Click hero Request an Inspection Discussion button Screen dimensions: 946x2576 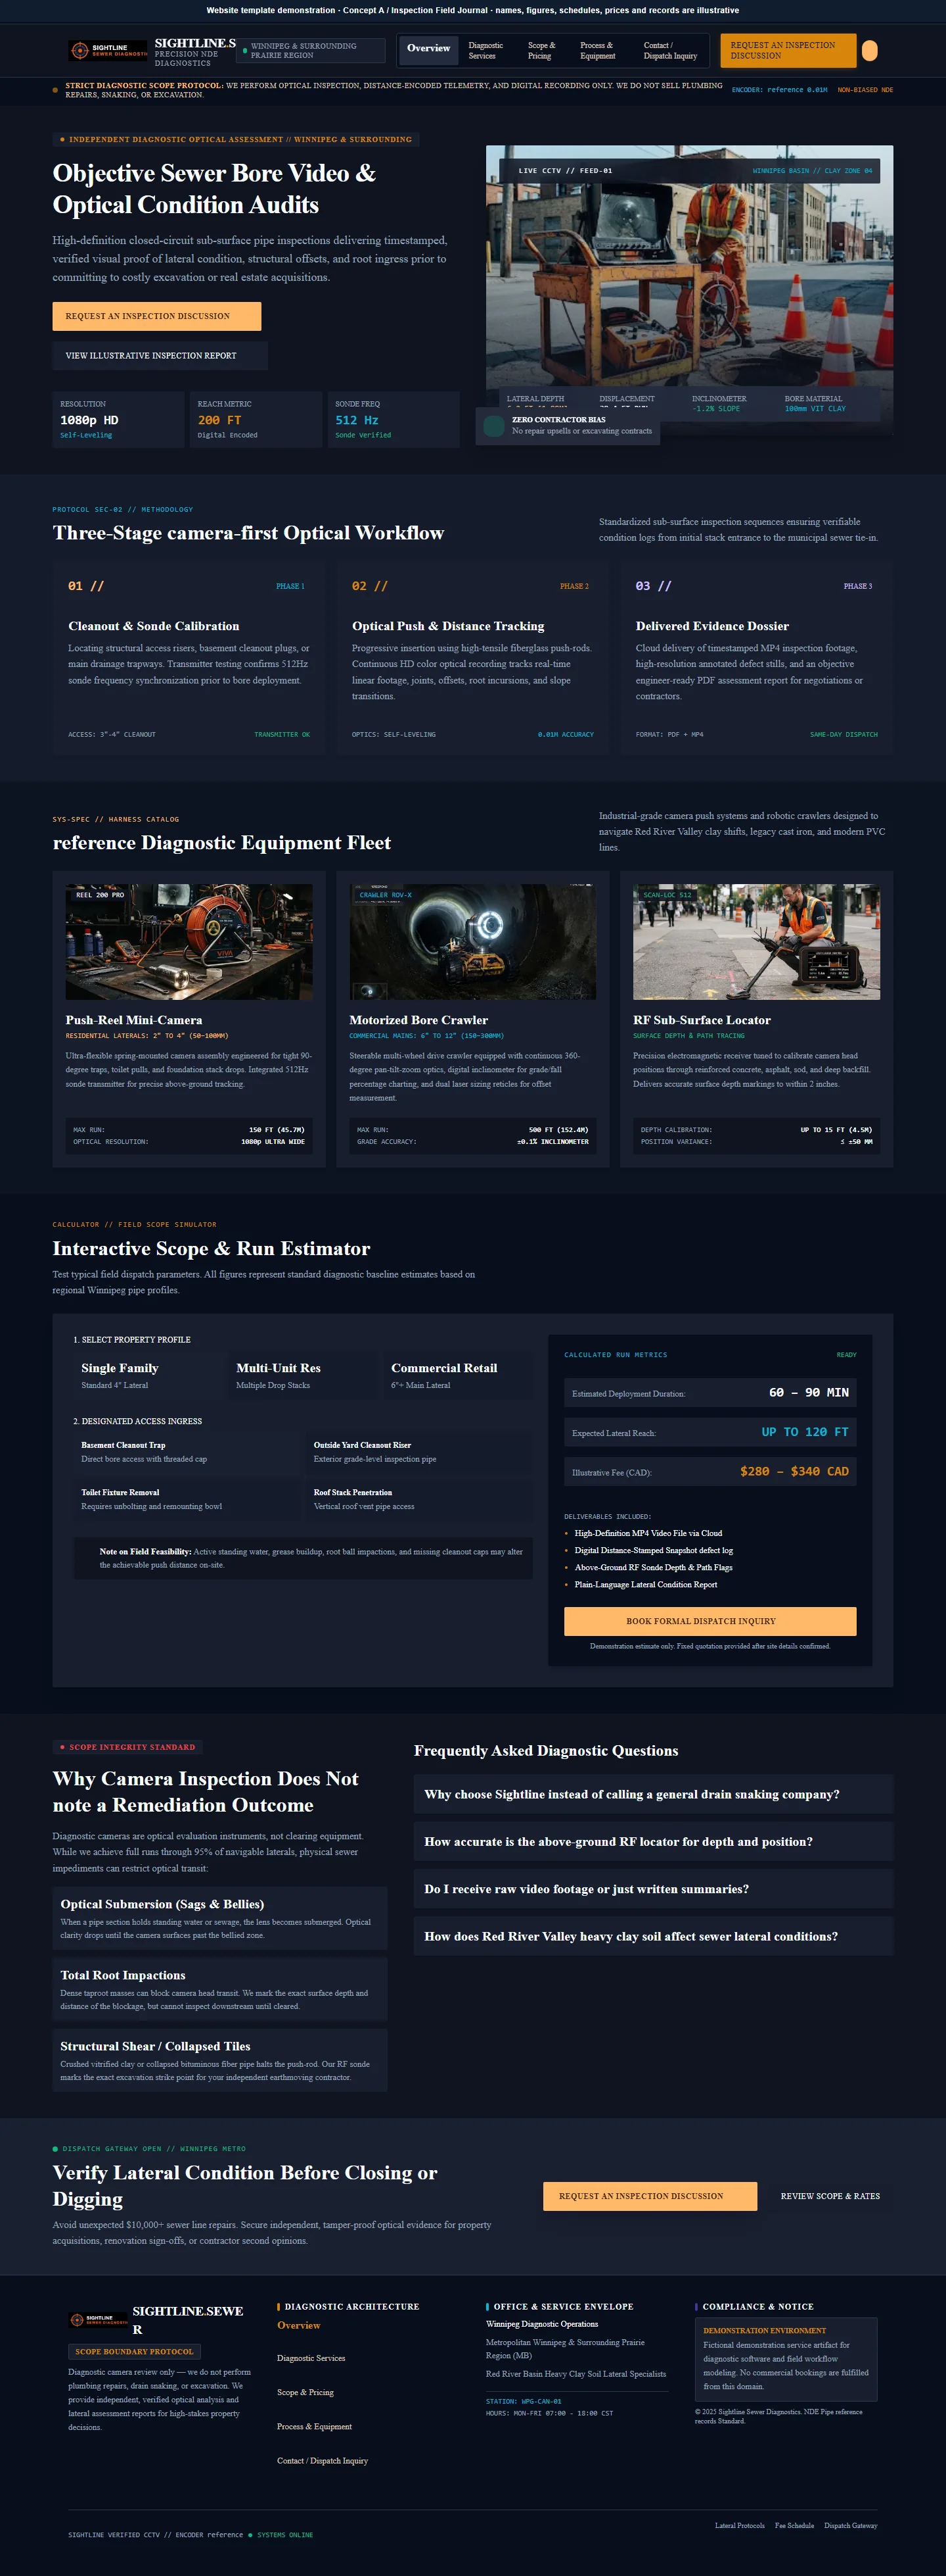click(157, 316)
